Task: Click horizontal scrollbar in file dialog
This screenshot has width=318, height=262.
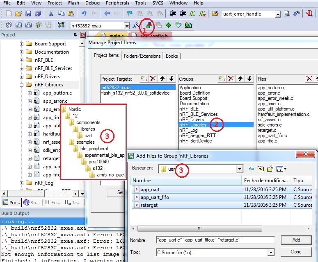Action: click(x=200, y=228)
